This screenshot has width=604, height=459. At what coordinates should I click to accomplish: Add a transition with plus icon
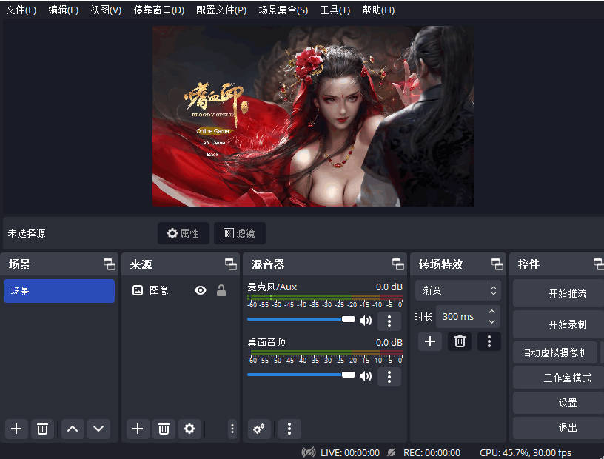(x=430, y=341)
